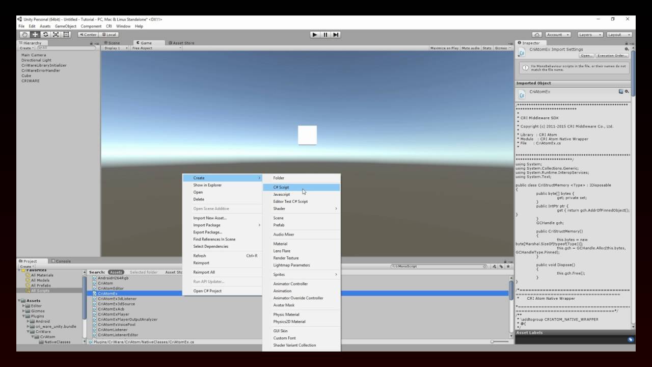Click the Play button
This screenshot has width=652, height=367.
coord(315,35)
